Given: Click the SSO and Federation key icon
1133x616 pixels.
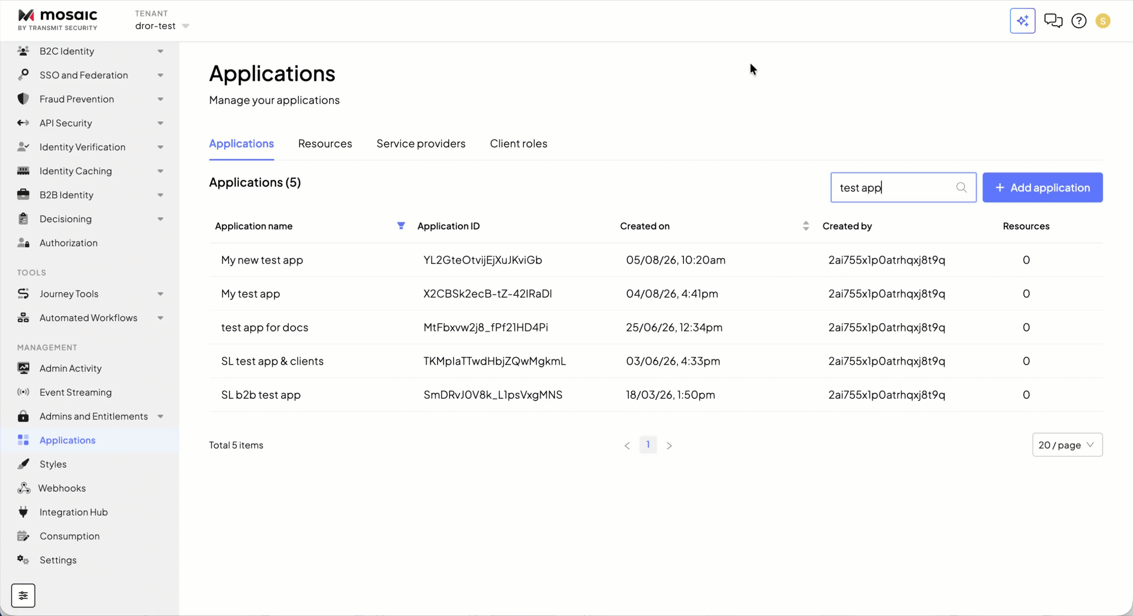Looking at the screenshot, I should click(23, 75).
